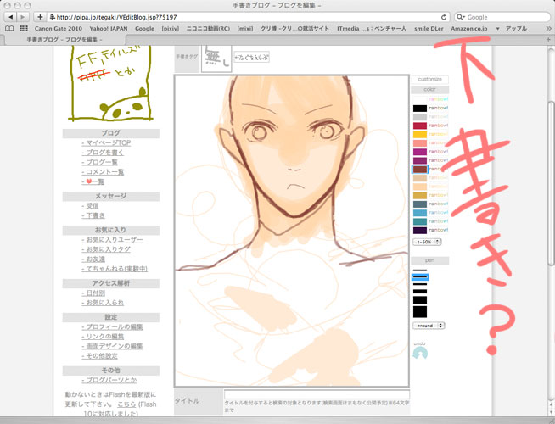Click the undo arrow icon
The image size is (555, 424).
click(x=420, y=353)
